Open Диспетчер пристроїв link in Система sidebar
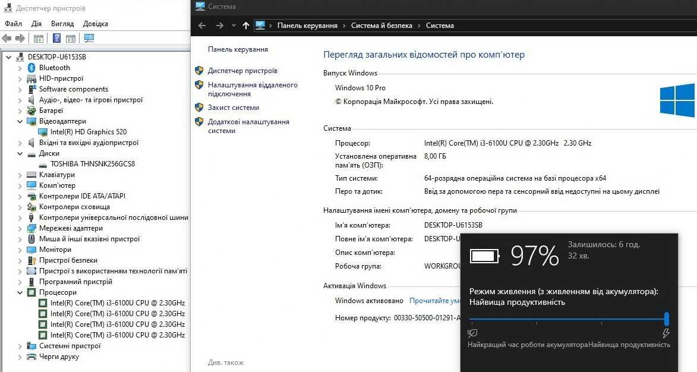Image resolution: width=697 pixels, height=372 pixels. click(x=242, y=71)
